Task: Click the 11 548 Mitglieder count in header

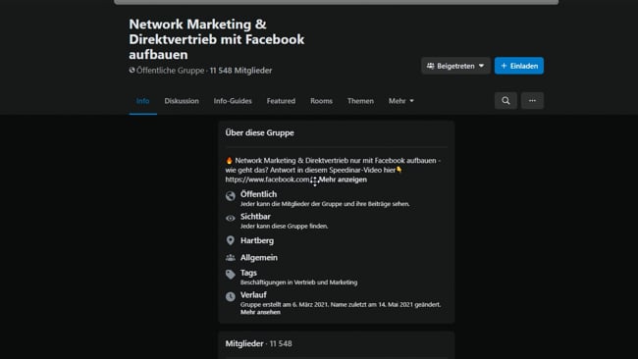Action: click(x=240, y=71)
